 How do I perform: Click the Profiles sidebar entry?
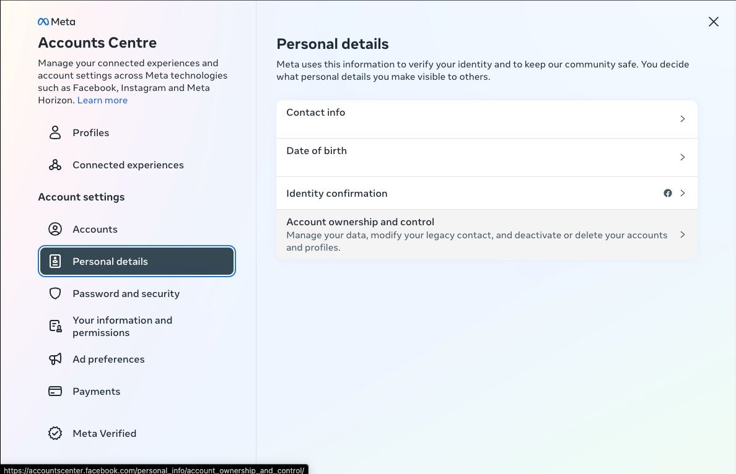point(90,132)
